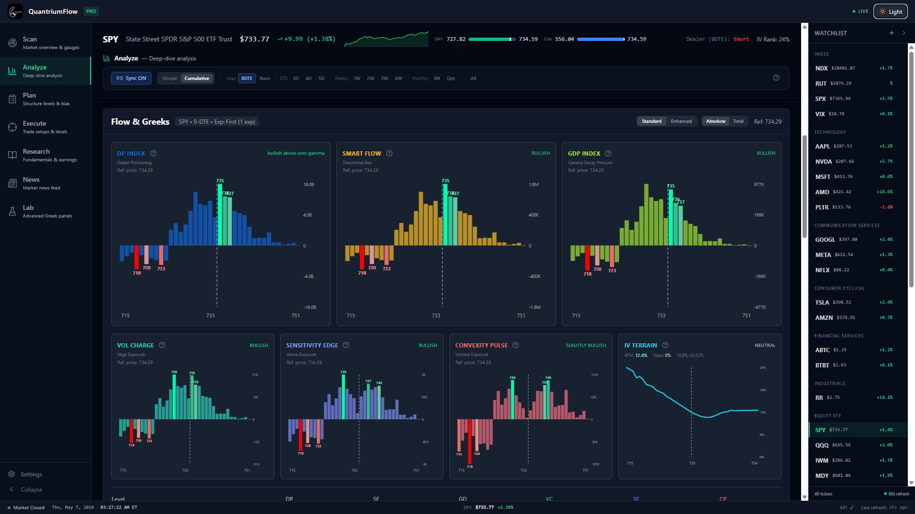
Task: Expand the watchlist panel chevron arrow
Action: click(x=904, y=33)
